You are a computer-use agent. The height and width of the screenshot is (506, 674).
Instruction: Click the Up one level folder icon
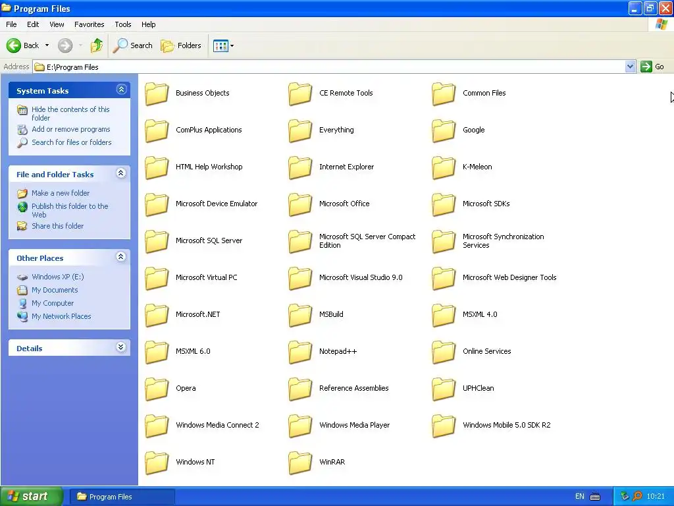coord(97,45)
